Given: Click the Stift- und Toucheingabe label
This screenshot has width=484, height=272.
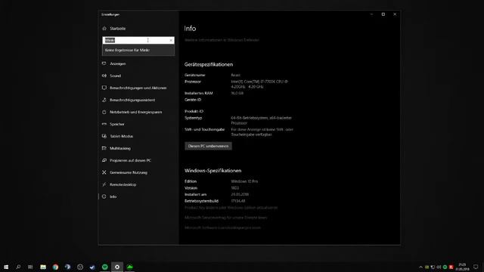Looking at the screenshot, I should click(x=205, y=129).
